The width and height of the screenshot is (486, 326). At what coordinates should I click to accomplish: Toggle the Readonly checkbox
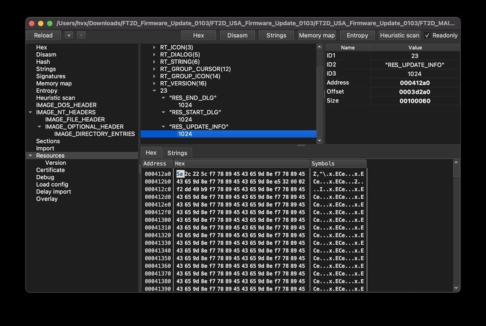click(x=427, y=35)
